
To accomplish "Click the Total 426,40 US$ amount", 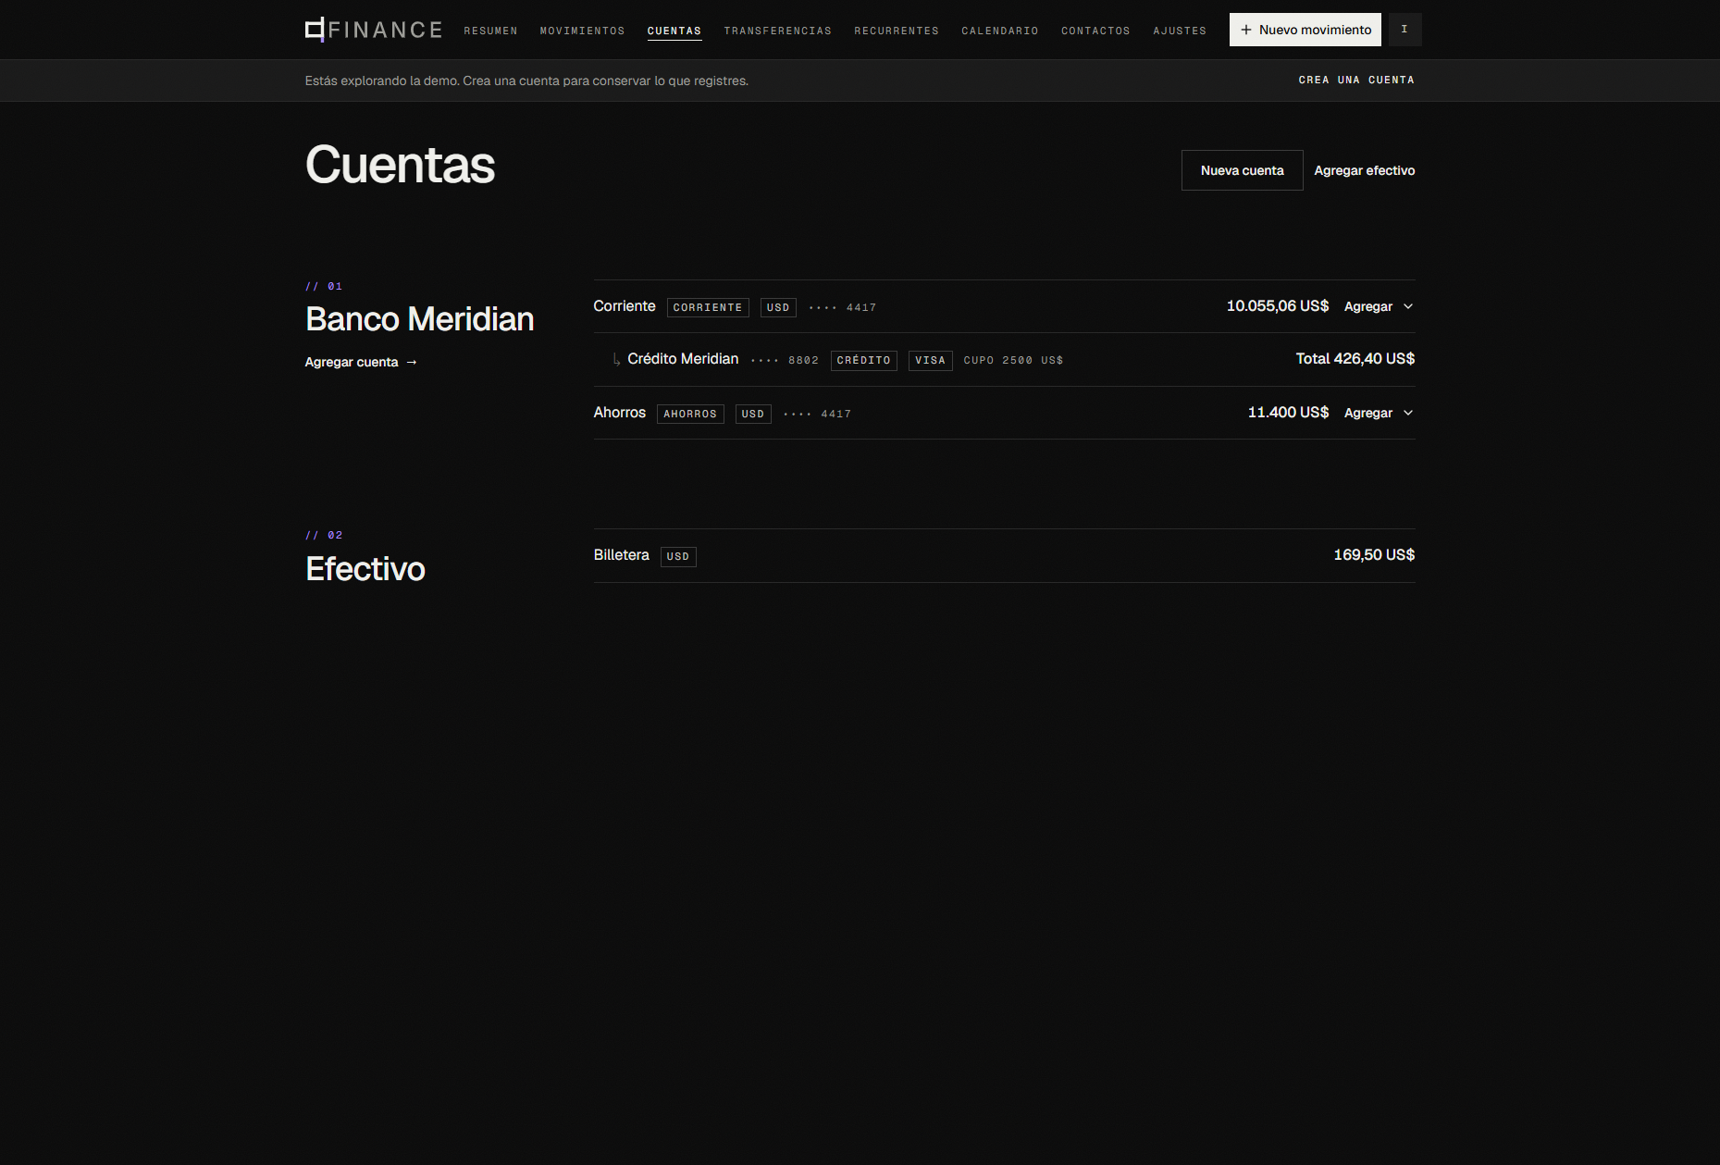I will (x=1355, y=359).
